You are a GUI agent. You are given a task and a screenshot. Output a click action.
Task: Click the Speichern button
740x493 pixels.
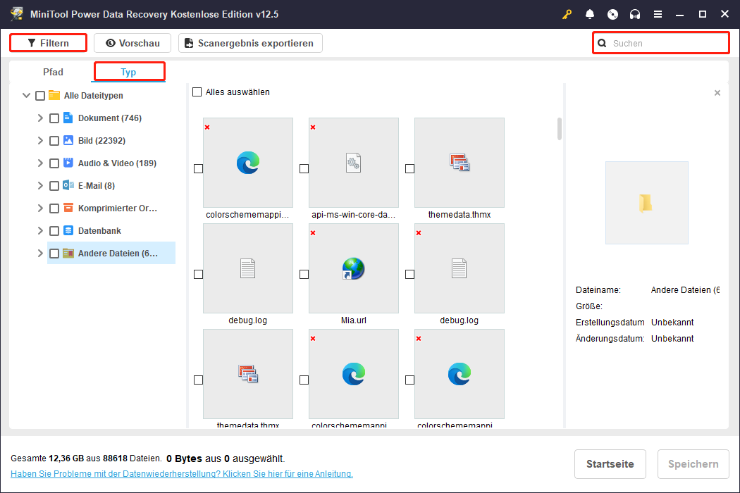pyautogui.click(x=693, y=463)
